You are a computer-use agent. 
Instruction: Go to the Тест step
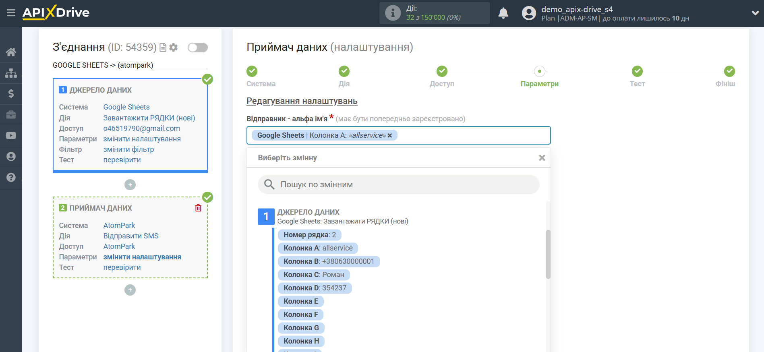637,71
